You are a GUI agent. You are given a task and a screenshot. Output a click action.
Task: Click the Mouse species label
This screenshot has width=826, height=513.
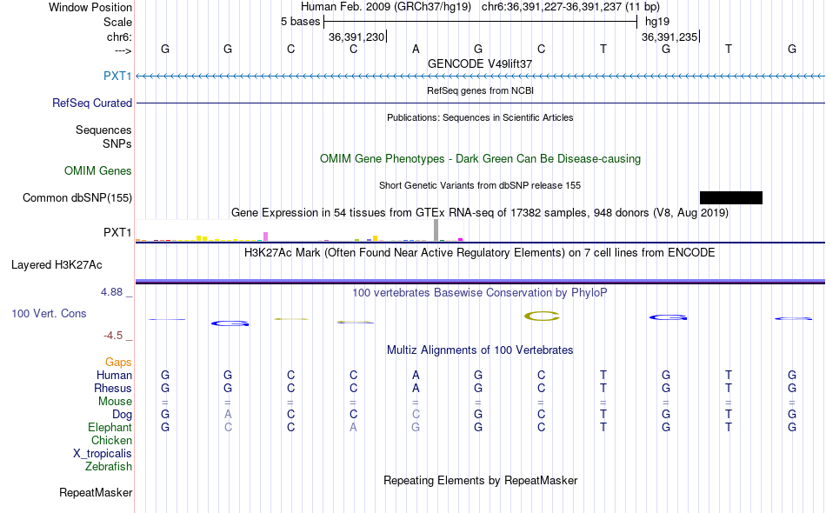(x=115, y=402)
